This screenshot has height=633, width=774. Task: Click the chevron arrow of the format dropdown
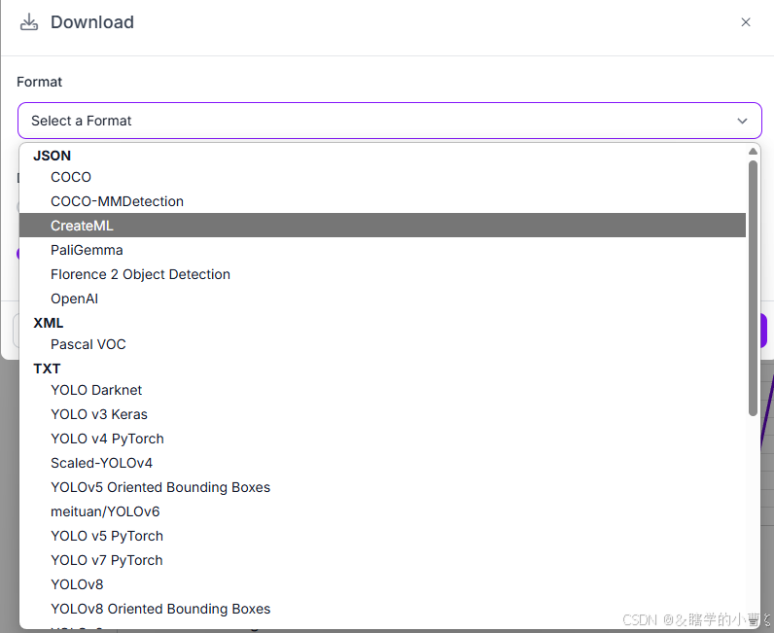tap(742, 121)
